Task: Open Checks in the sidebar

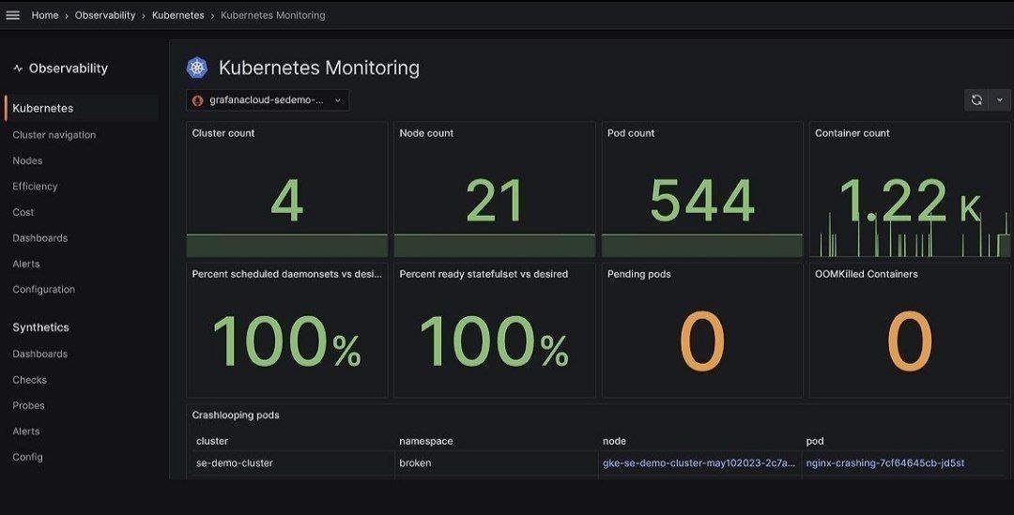Action: coord(30,379)
